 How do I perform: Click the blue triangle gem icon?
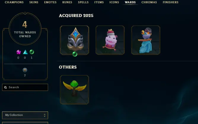point(25,52)
